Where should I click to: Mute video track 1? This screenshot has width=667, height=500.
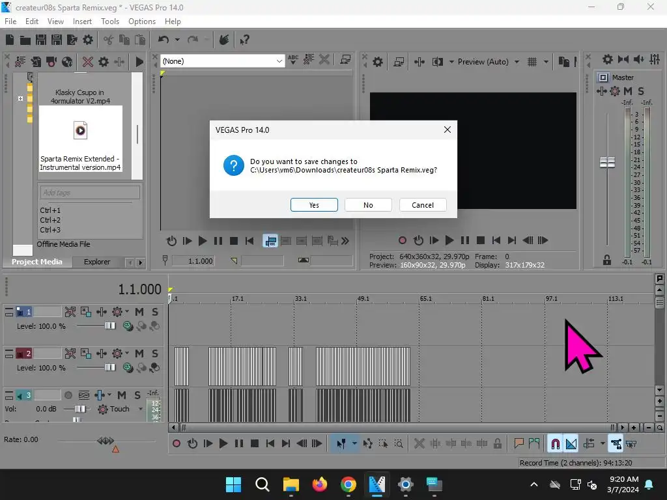[139, 312]
